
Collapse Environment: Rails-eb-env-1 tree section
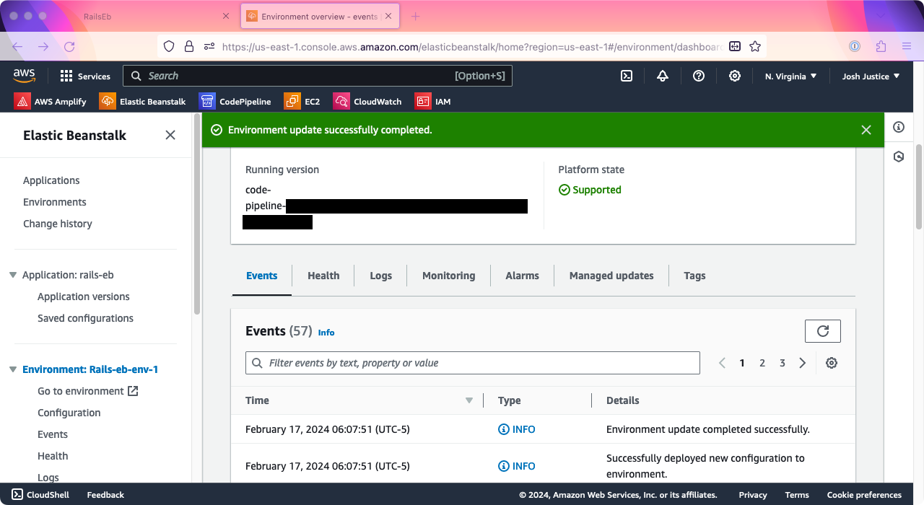pos(13,369)
